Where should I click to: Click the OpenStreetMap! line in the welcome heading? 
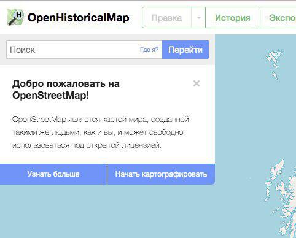[50, 95]
